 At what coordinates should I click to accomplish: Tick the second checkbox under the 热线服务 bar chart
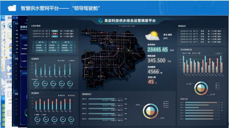[42, 115]
